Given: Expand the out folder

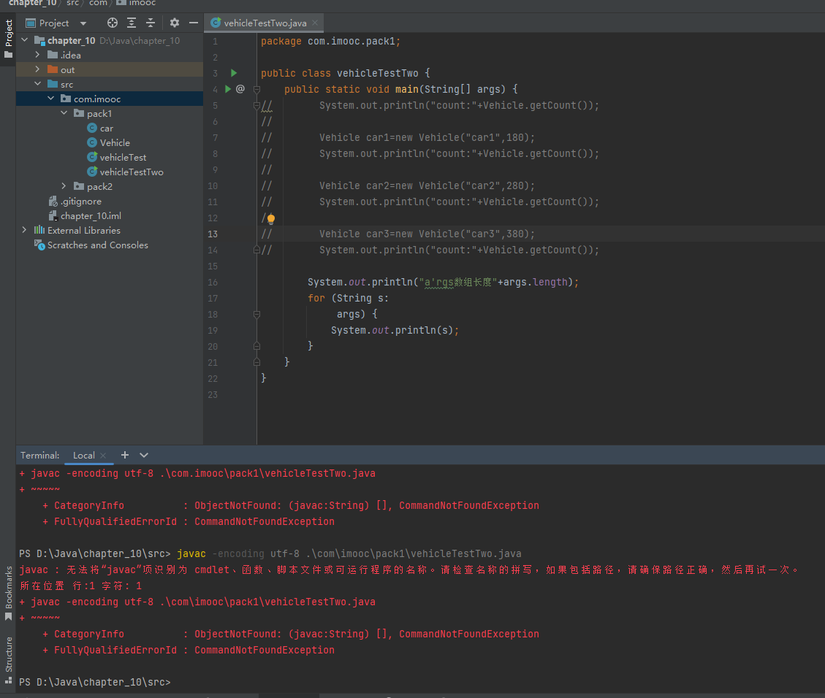Looking at the screenshot, I should click(x=37, y=69).
